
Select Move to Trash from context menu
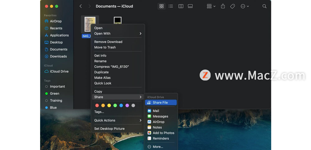[105, 47]
